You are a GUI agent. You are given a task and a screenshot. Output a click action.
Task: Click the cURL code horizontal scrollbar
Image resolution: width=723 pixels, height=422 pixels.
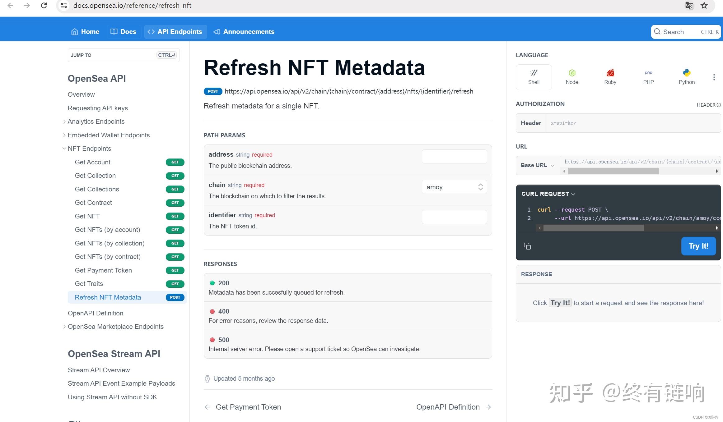point(593,228)
